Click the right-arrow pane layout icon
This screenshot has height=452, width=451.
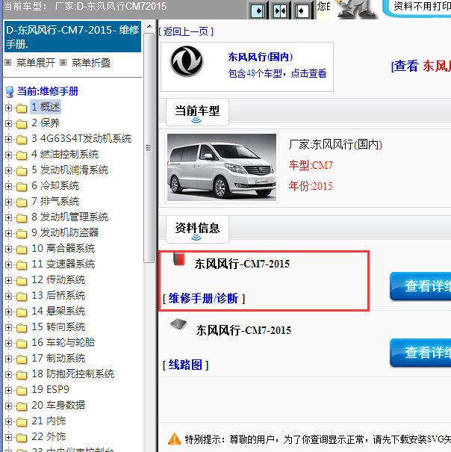(258, 11)
